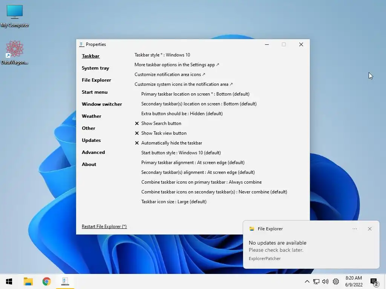Minimize the Properties window

click(267, 44)
